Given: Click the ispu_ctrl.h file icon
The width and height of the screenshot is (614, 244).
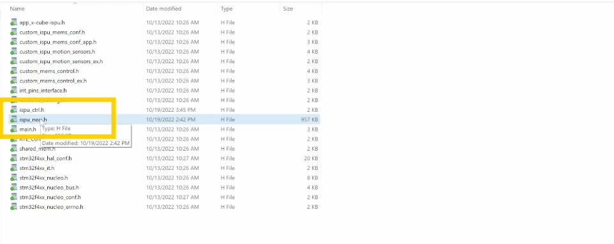Looking at the screenshot, I should tap(13, 110).
